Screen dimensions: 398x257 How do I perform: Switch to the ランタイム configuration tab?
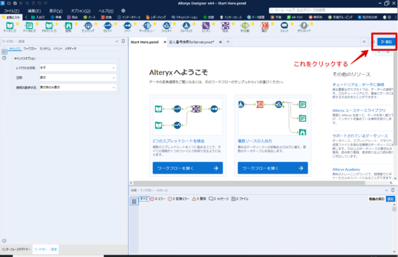click(x=45, y=49)
